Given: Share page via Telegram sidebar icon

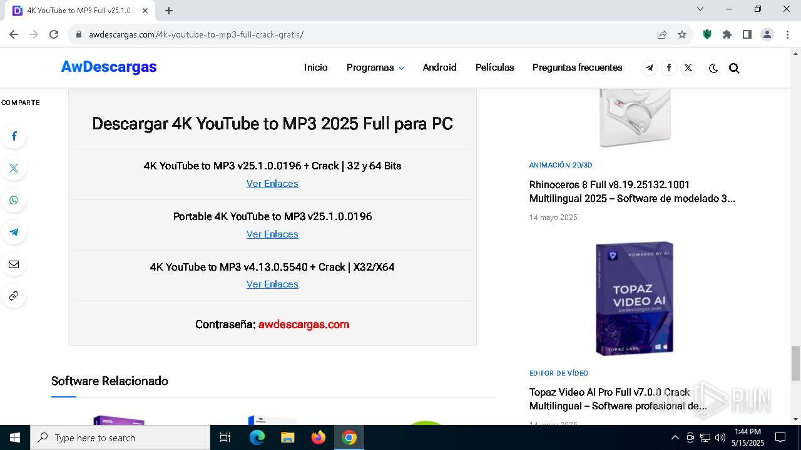Looking at the screenshot, I should 14,232.
